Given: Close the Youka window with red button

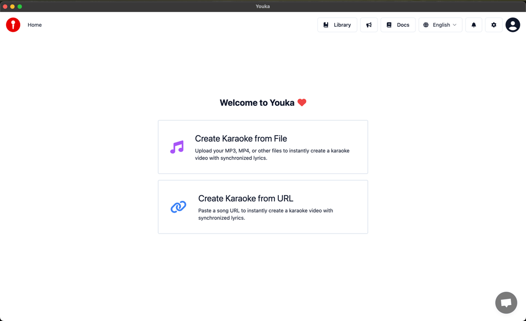Looking at the screenshot, I should 5,6.
